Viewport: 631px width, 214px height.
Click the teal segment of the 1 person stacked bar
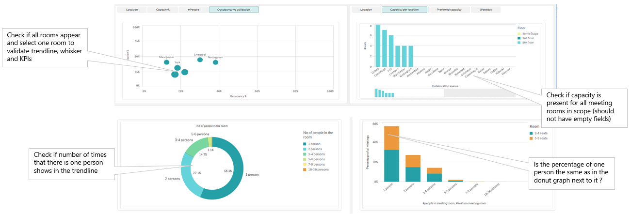pos(391,166)
